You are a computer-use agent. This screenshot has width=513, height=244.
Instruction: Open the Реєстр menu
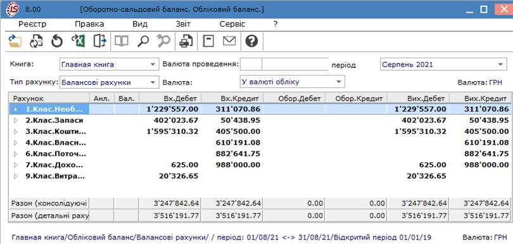(x=32, y=24)
